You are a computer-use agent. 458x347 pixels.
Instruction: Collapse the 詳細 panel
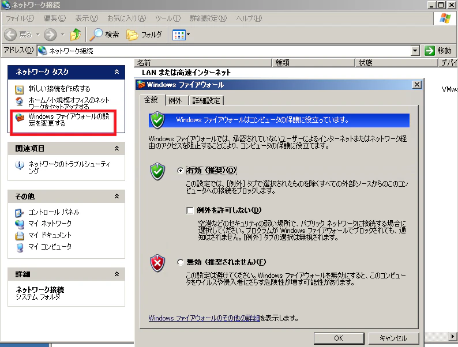pos(117,274)
